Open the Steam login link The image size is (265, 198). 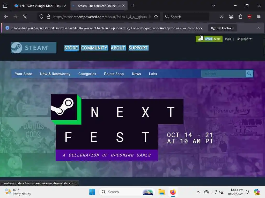click(228, 39)
